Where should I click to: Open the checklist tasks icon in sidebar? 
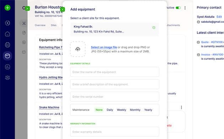[7, 45]
